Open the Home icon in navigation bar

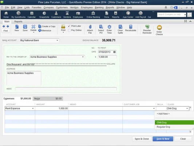6,15
